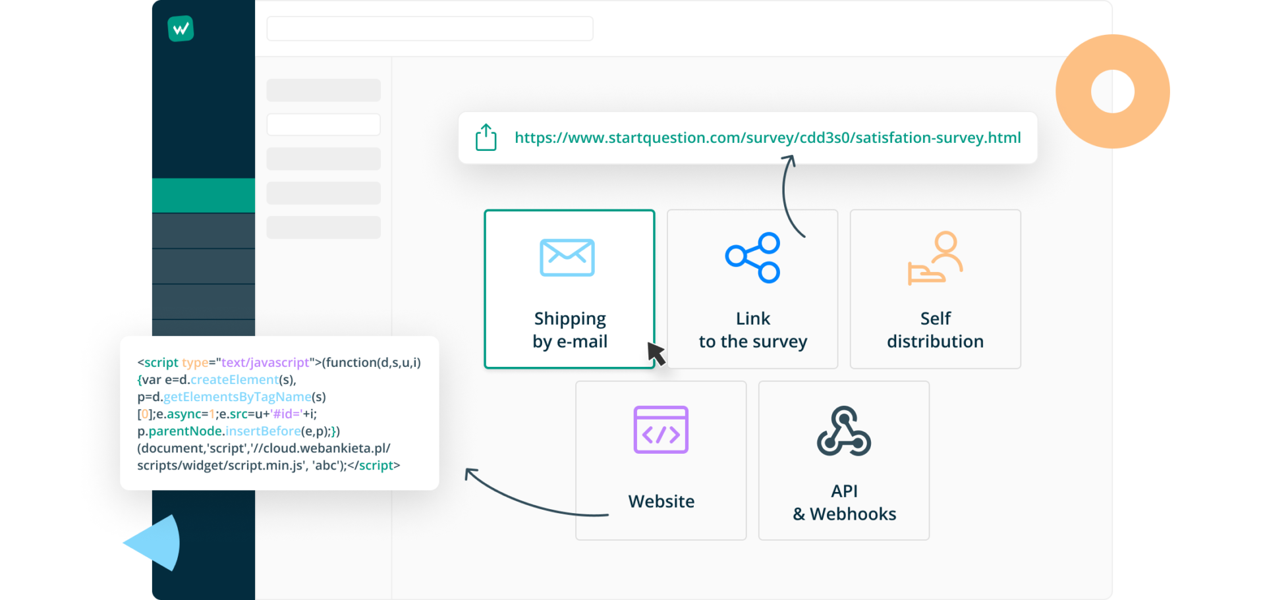This screenshot has height=600, width=1265.
Task: Select the Shipping by e-mail distribution card
Action: click(x=569, y=290)
